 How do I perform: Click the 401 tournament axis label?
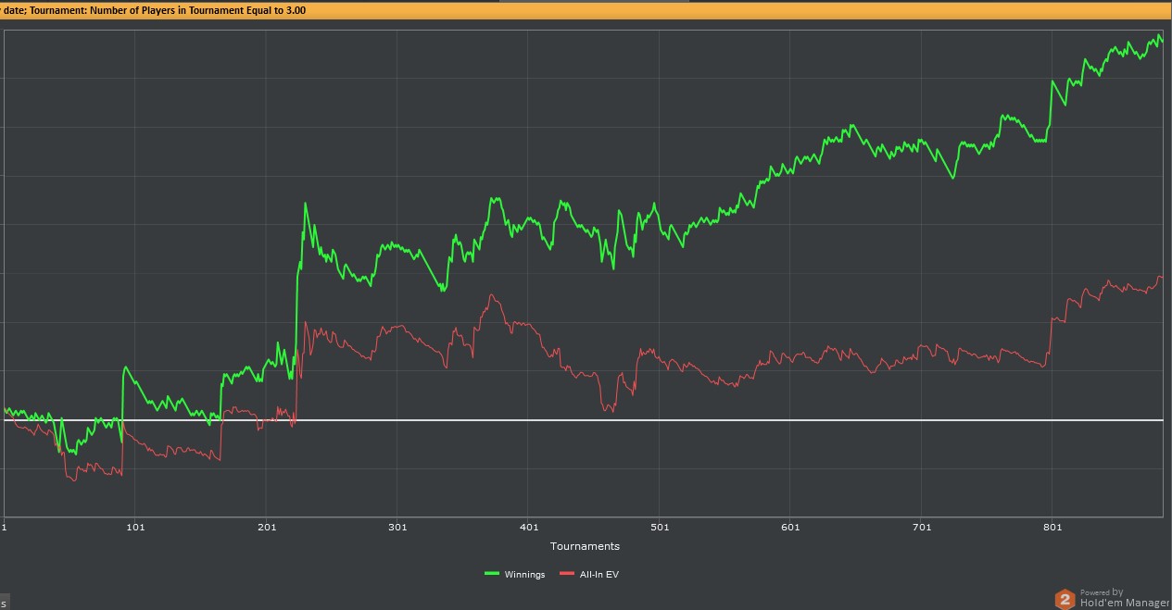pos(528,528)
